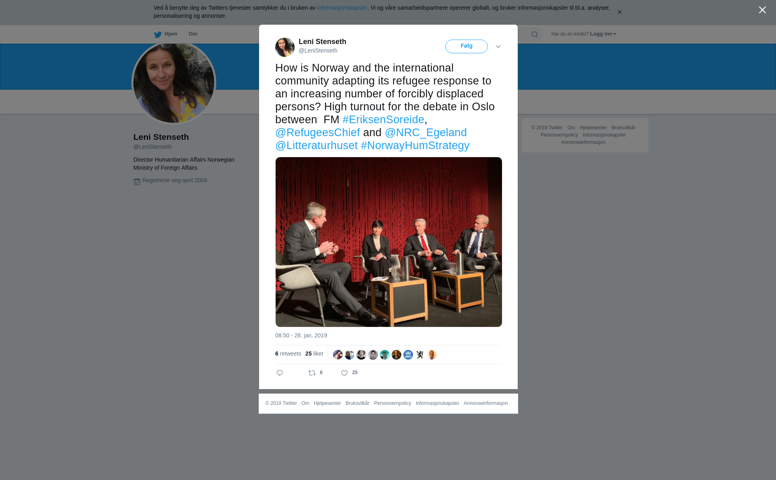Open Personvernpolicy in the tweet footer
Image resolution: width=776 pixels, height=480 pixels.
tap(392, 403)
